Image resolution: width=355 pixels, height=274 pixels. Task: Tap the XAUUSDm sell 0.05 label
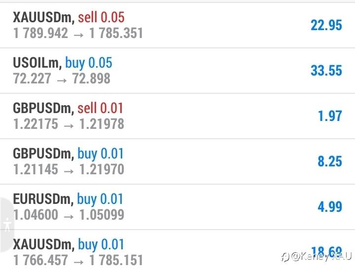coord(69,18)
